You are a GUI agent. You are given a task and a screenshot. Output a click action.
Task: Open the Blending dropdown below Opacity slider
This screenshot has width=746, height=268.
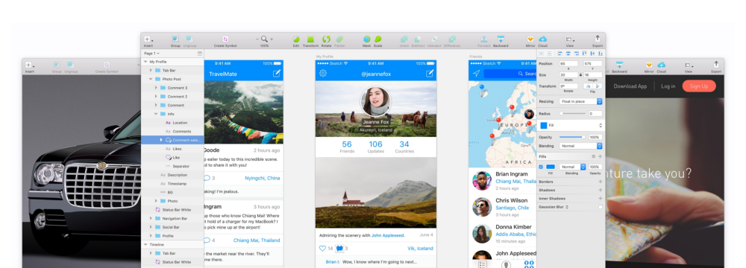click(581, 146)
